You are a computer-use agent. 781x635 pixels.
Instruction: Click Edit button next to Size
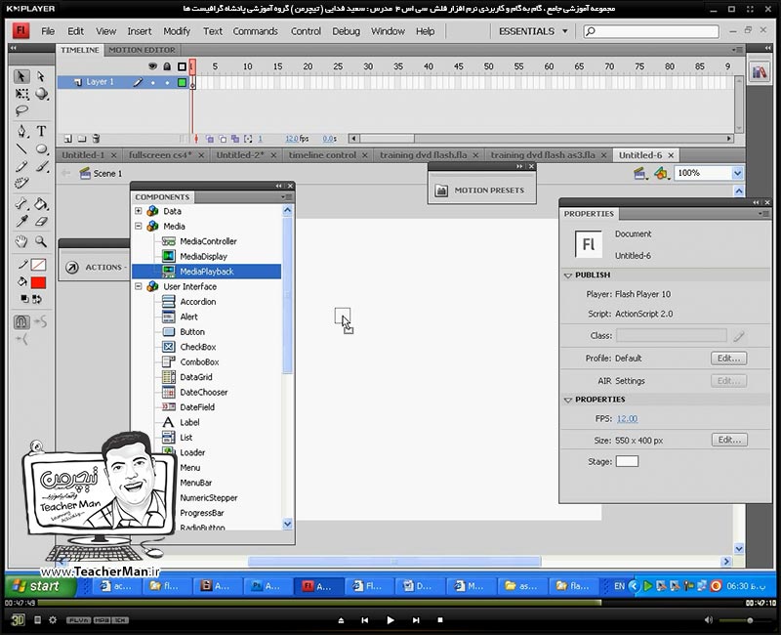729,441
